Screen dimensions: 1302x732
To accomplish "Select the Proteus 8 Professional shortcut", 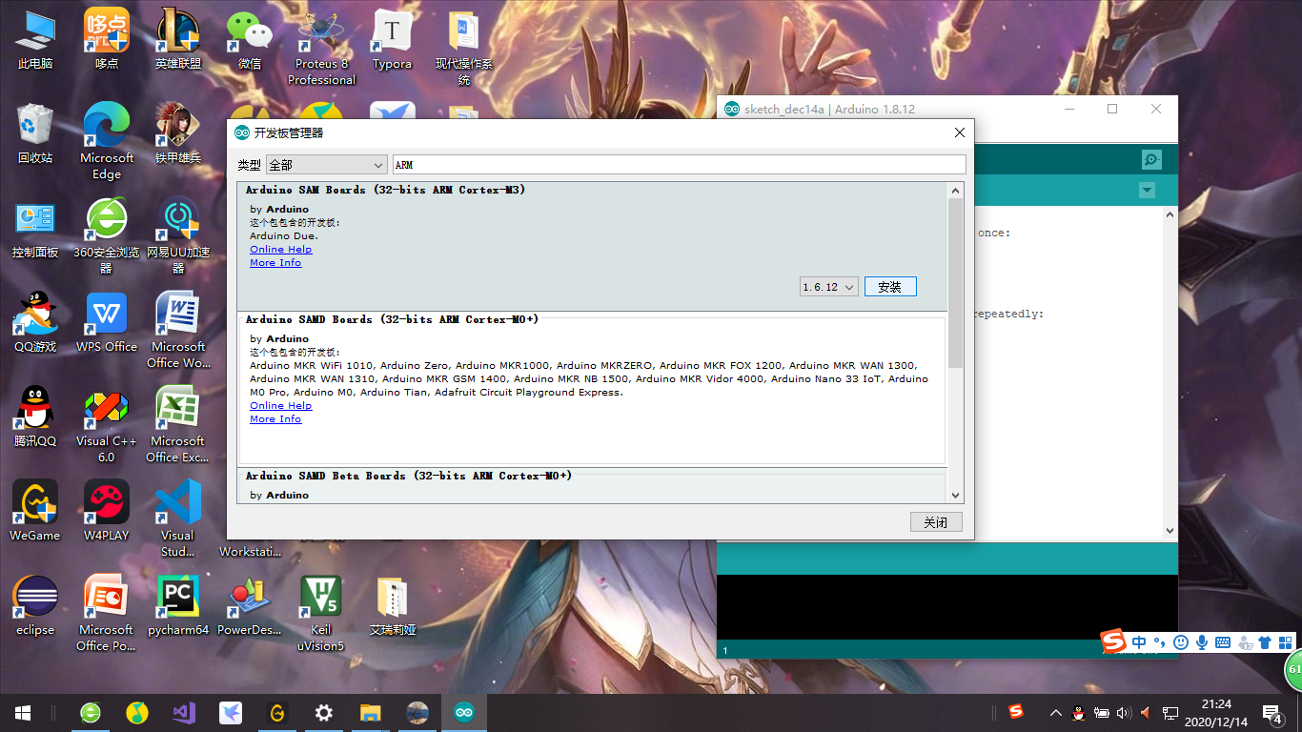I will pyautogui.click(x=321, y=48).
